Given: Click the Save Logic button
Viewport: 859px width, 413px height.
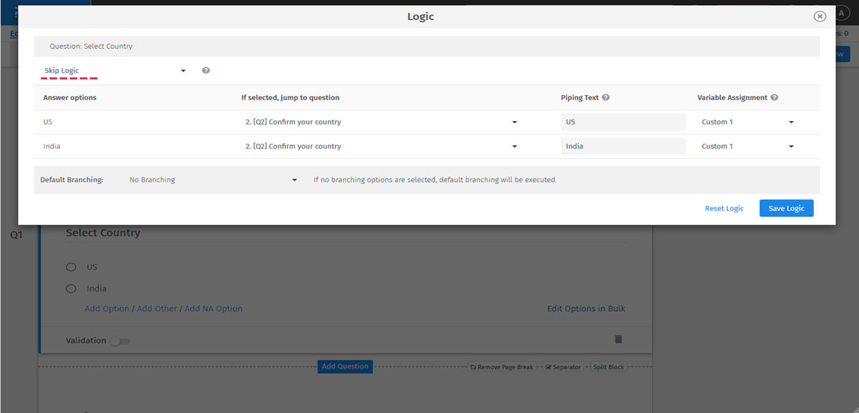Looking at the screenshot, I should click(x=786, y=208).
